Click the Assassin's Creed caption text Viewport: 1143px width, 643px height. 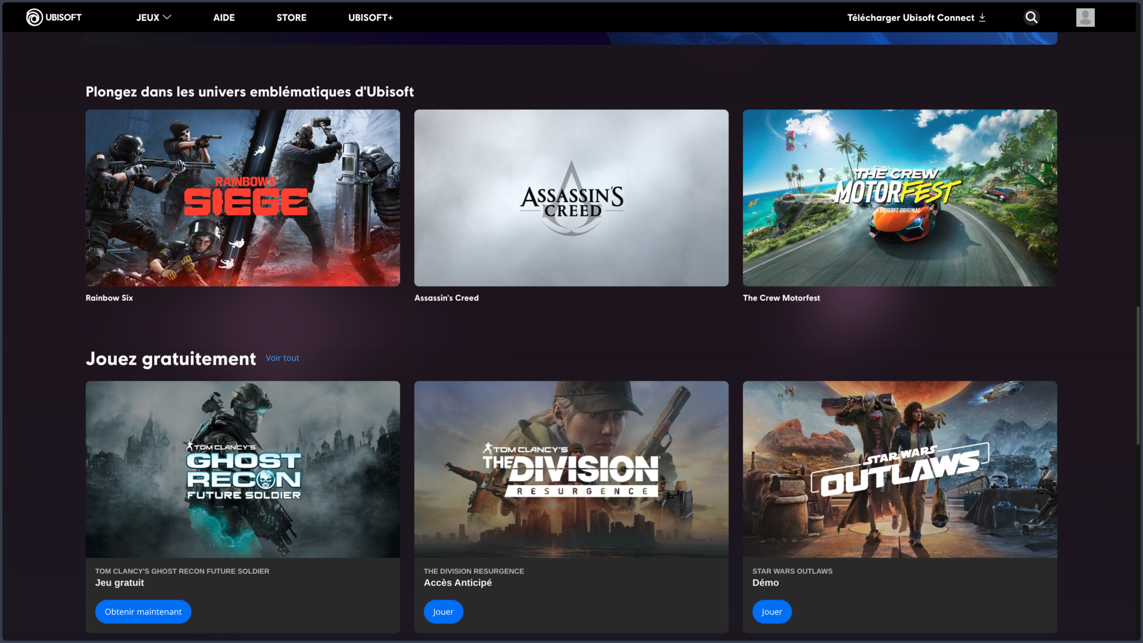446,298
